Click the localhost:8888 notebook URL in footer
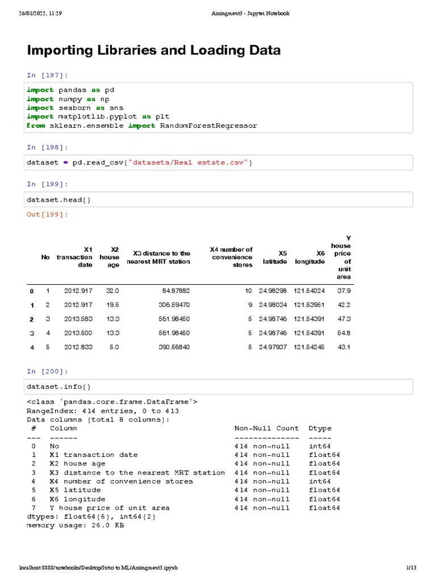 click(98, 568)
